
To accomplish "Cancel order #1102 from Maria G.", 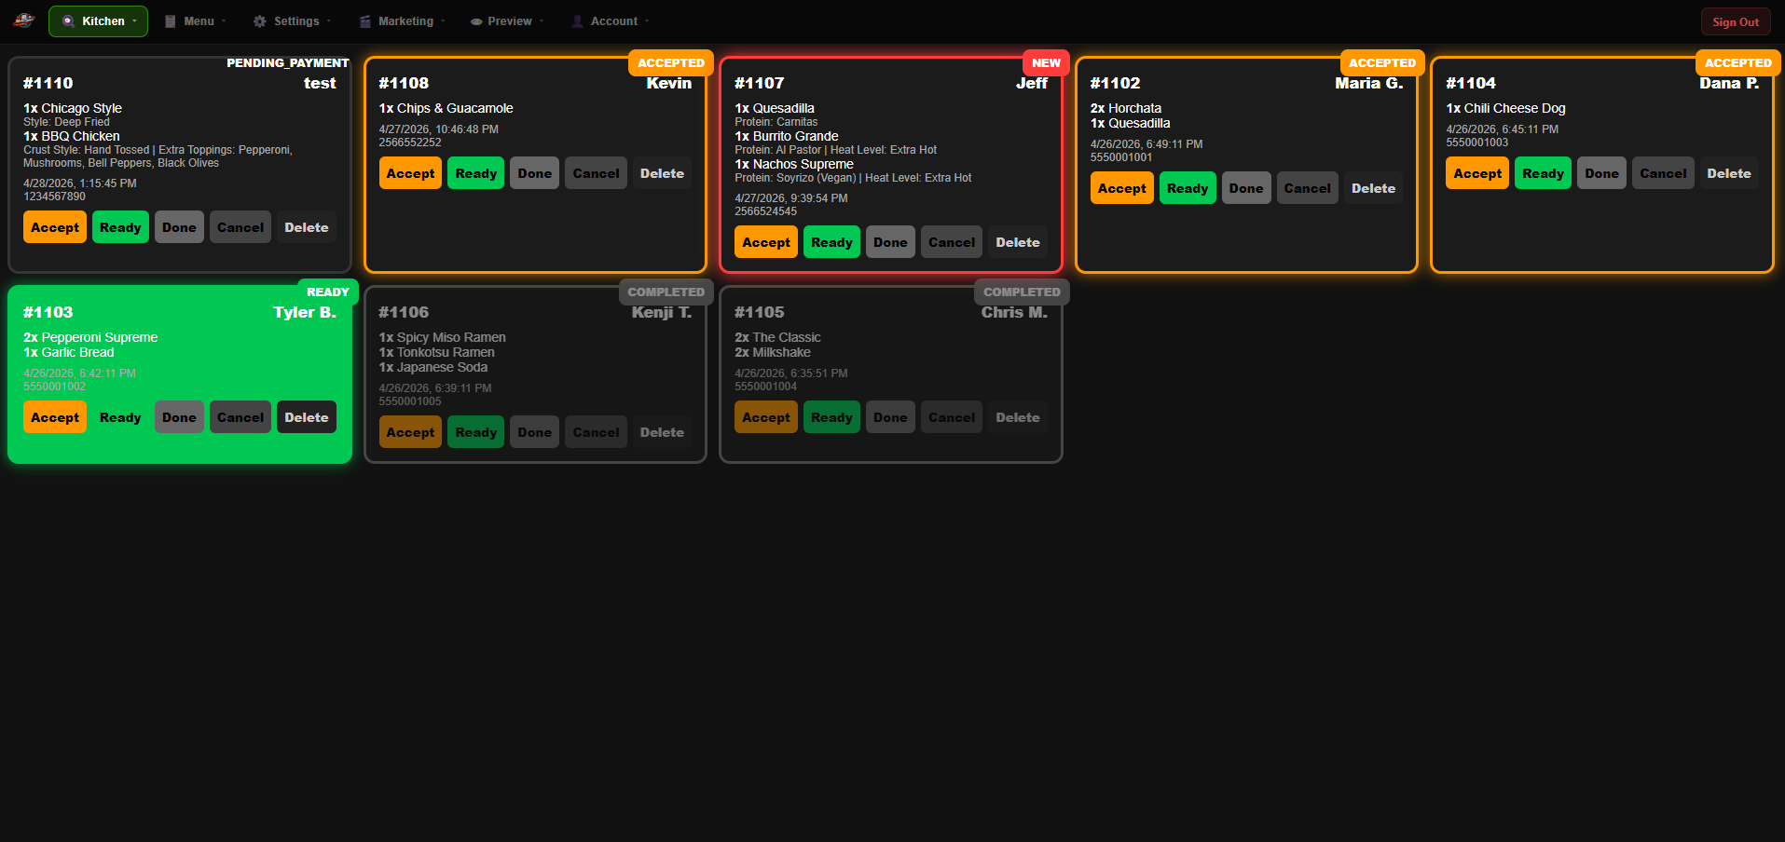I will click(x=1307, y=188).
